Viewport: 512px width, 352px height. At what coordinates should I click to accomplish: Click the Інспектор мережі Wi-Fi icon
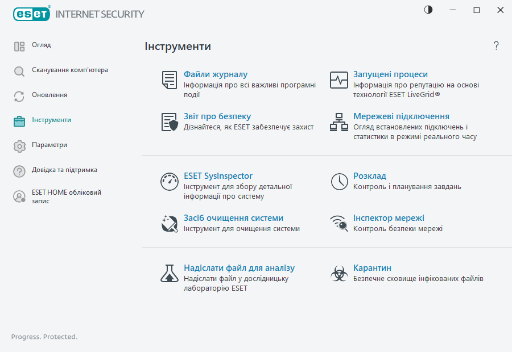click(339, 224)
